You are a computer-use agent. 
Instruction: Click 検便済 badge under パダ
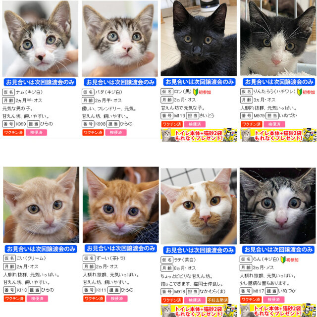(x=116, y=133)
